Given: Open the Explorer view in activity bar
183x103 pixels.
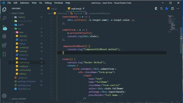Looking at the screenshot, I should [4, 9].
